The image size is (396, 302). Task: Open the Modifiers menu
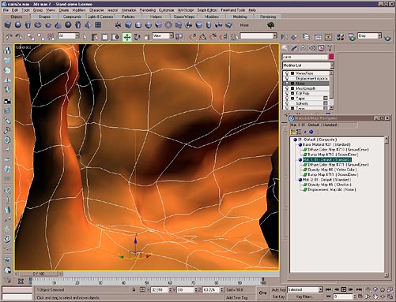79,10
